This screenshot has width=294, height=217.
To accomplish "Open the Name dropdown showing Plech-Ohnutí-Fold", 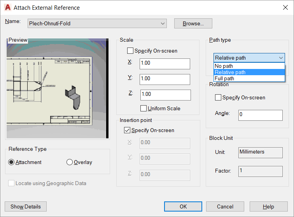I will pos(97,23).
